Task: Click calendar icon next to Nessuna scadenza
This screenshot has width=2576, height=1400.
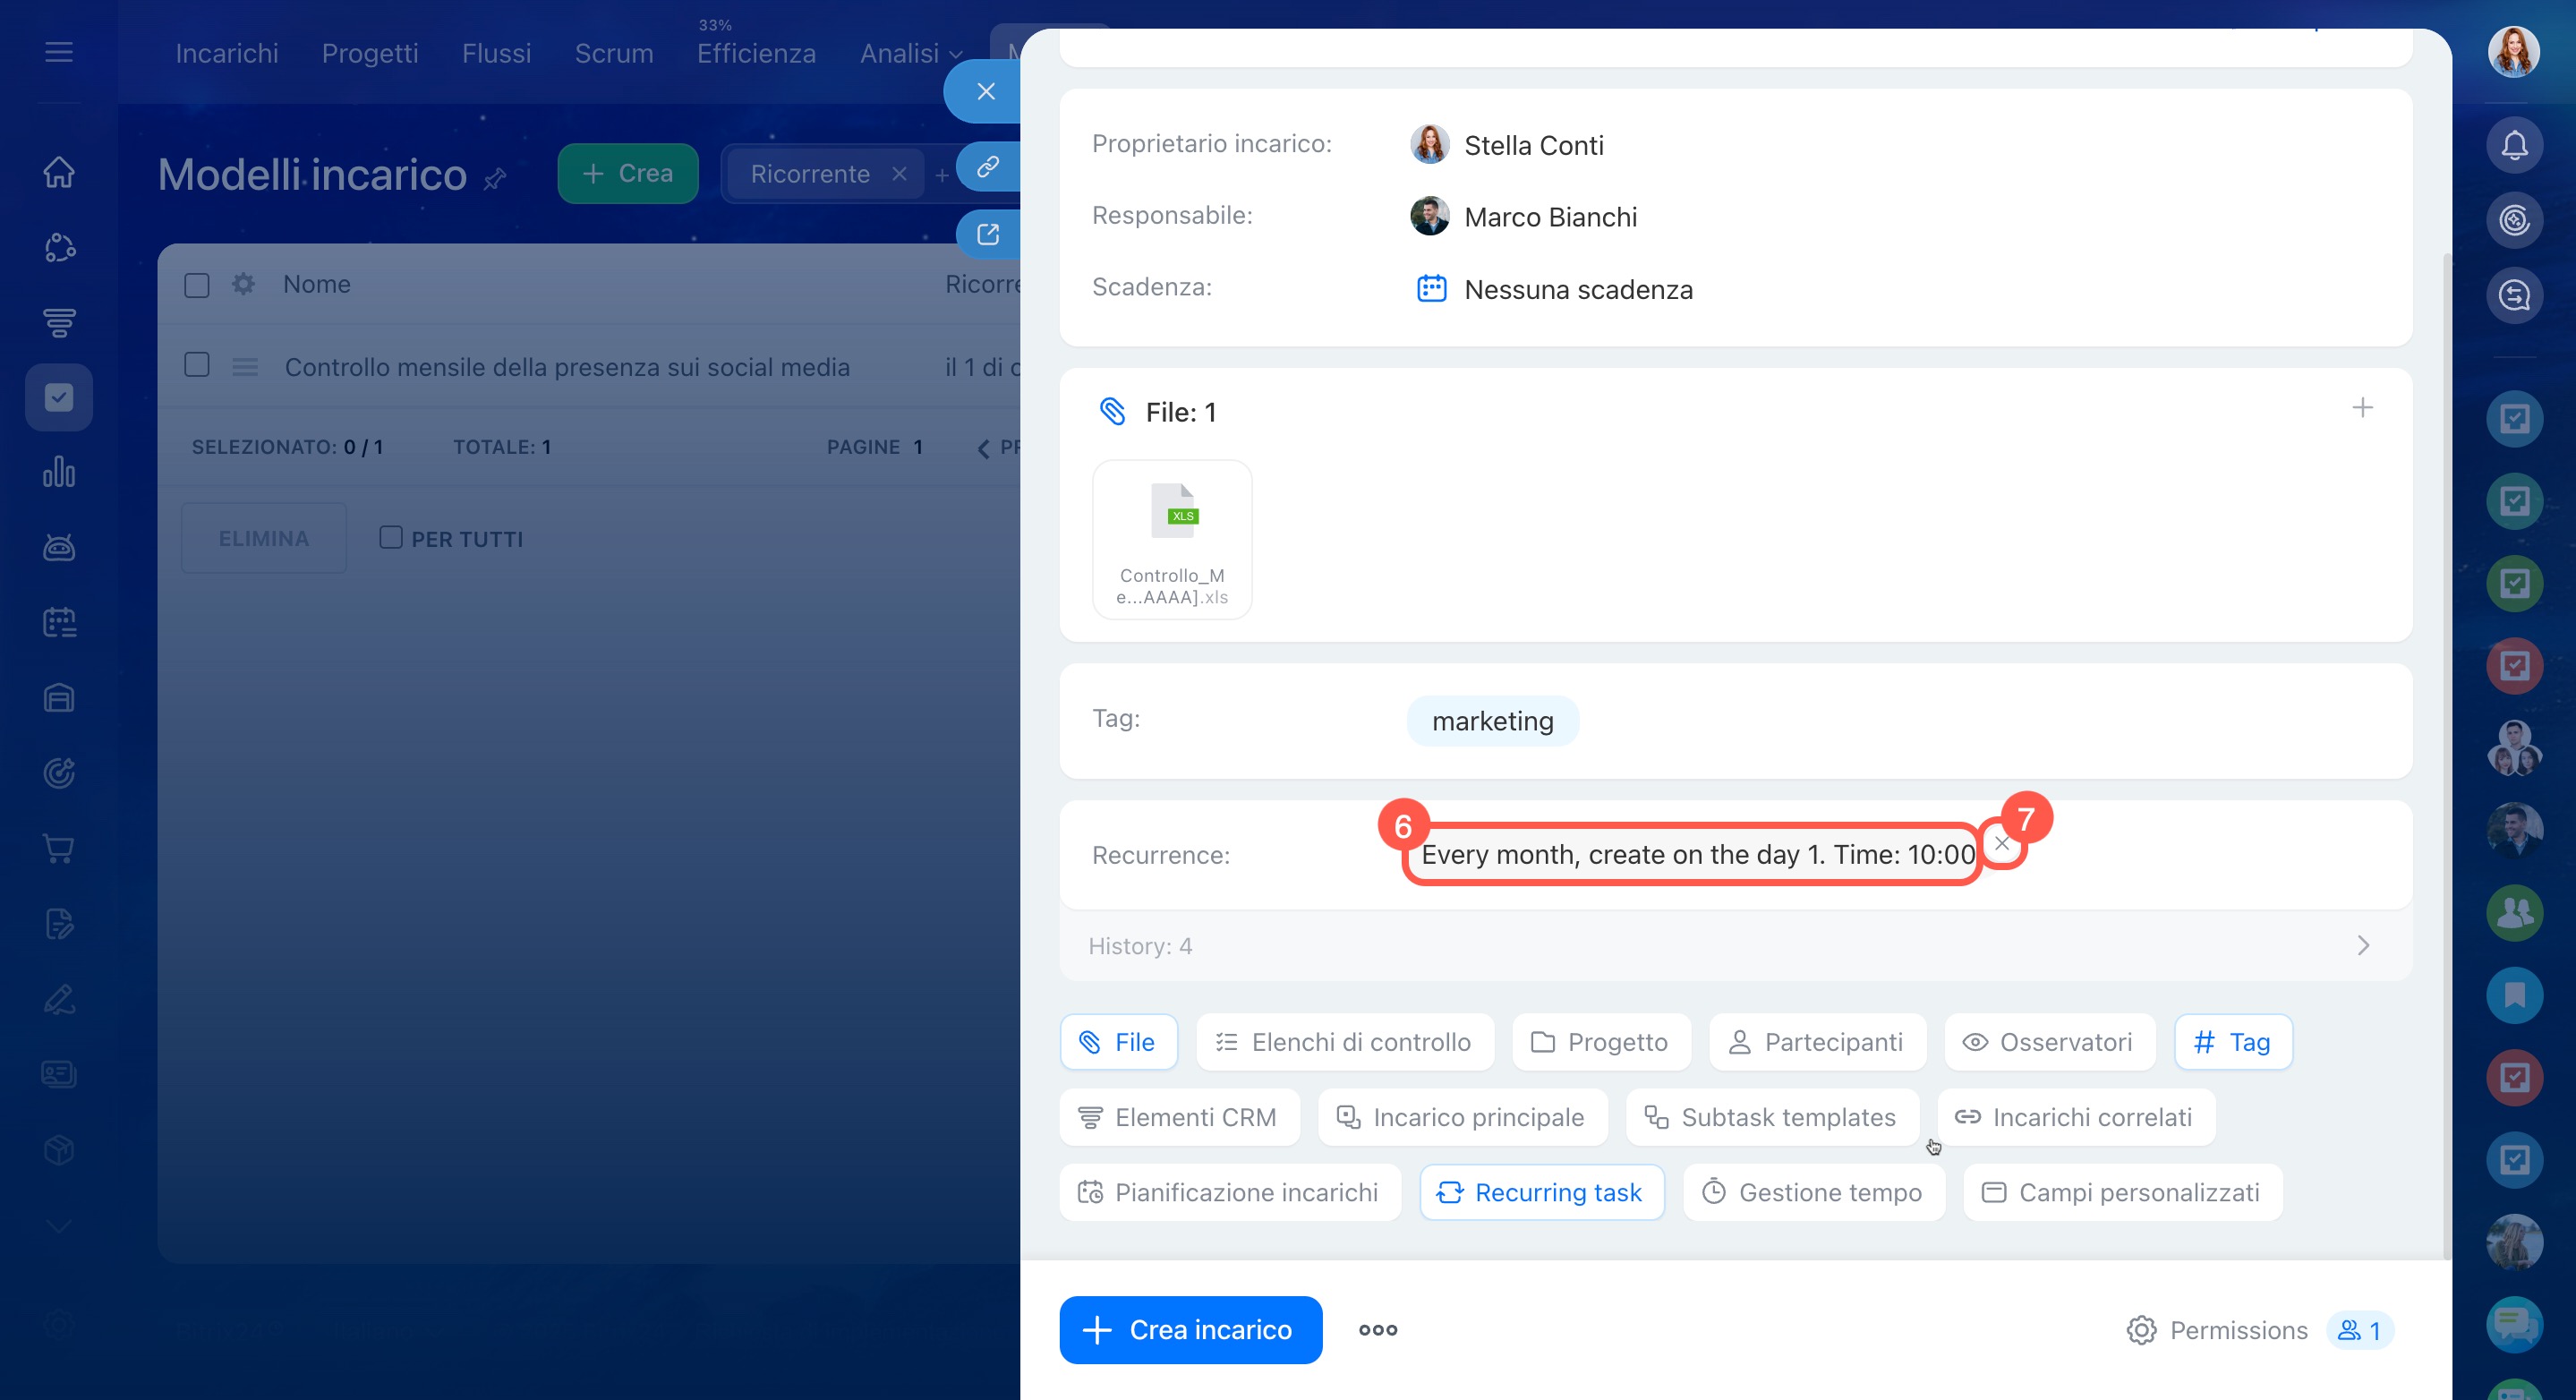Action: [x=1431, y=289]
